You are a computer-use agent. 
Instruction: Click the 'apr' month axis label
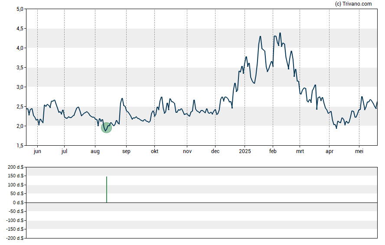tap(329, 151)
